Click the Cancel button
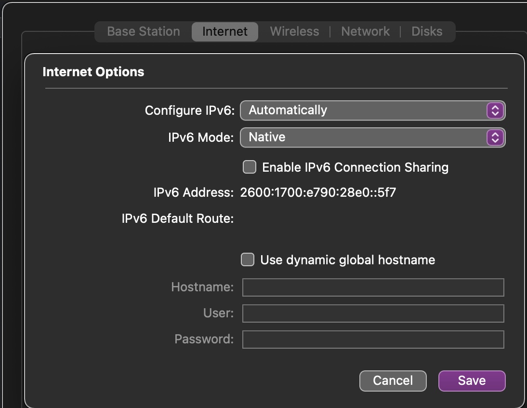Screen dimensions: 527x408 click(393, 381)
